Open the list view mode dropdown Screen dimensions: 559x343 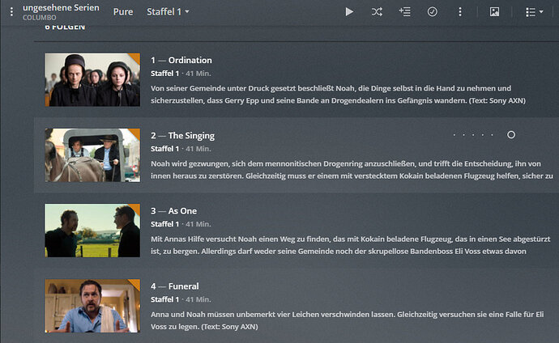pos(534,12)
